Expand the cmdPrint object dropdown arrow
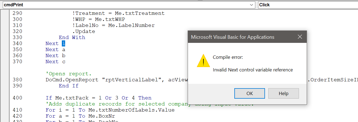 point(252,5)
